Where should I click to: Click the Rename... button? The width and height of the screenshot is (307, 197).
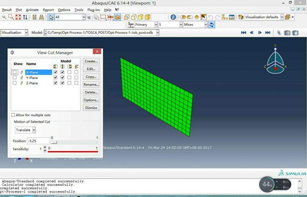point(91,84)
